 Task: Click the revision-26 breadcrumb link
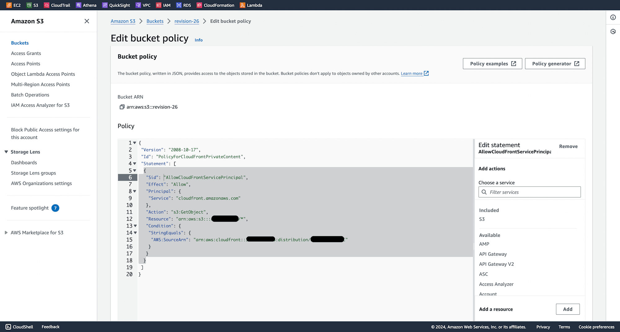coord(187,21)
